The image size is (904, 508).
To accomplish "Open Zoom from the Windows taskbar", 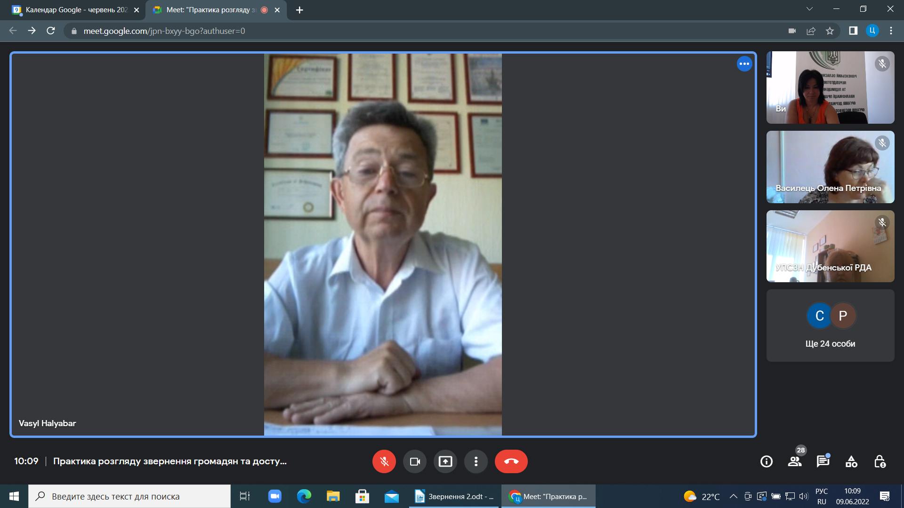I will click(274, 496).
